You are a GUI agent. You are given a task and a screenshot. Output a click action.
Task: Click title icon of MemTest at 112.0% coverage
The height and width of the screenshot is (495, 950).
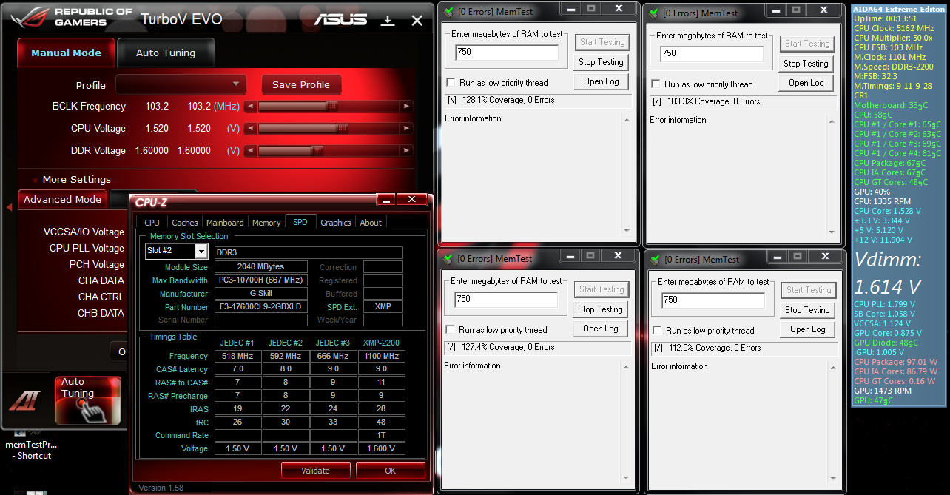(x=653, y=260)
